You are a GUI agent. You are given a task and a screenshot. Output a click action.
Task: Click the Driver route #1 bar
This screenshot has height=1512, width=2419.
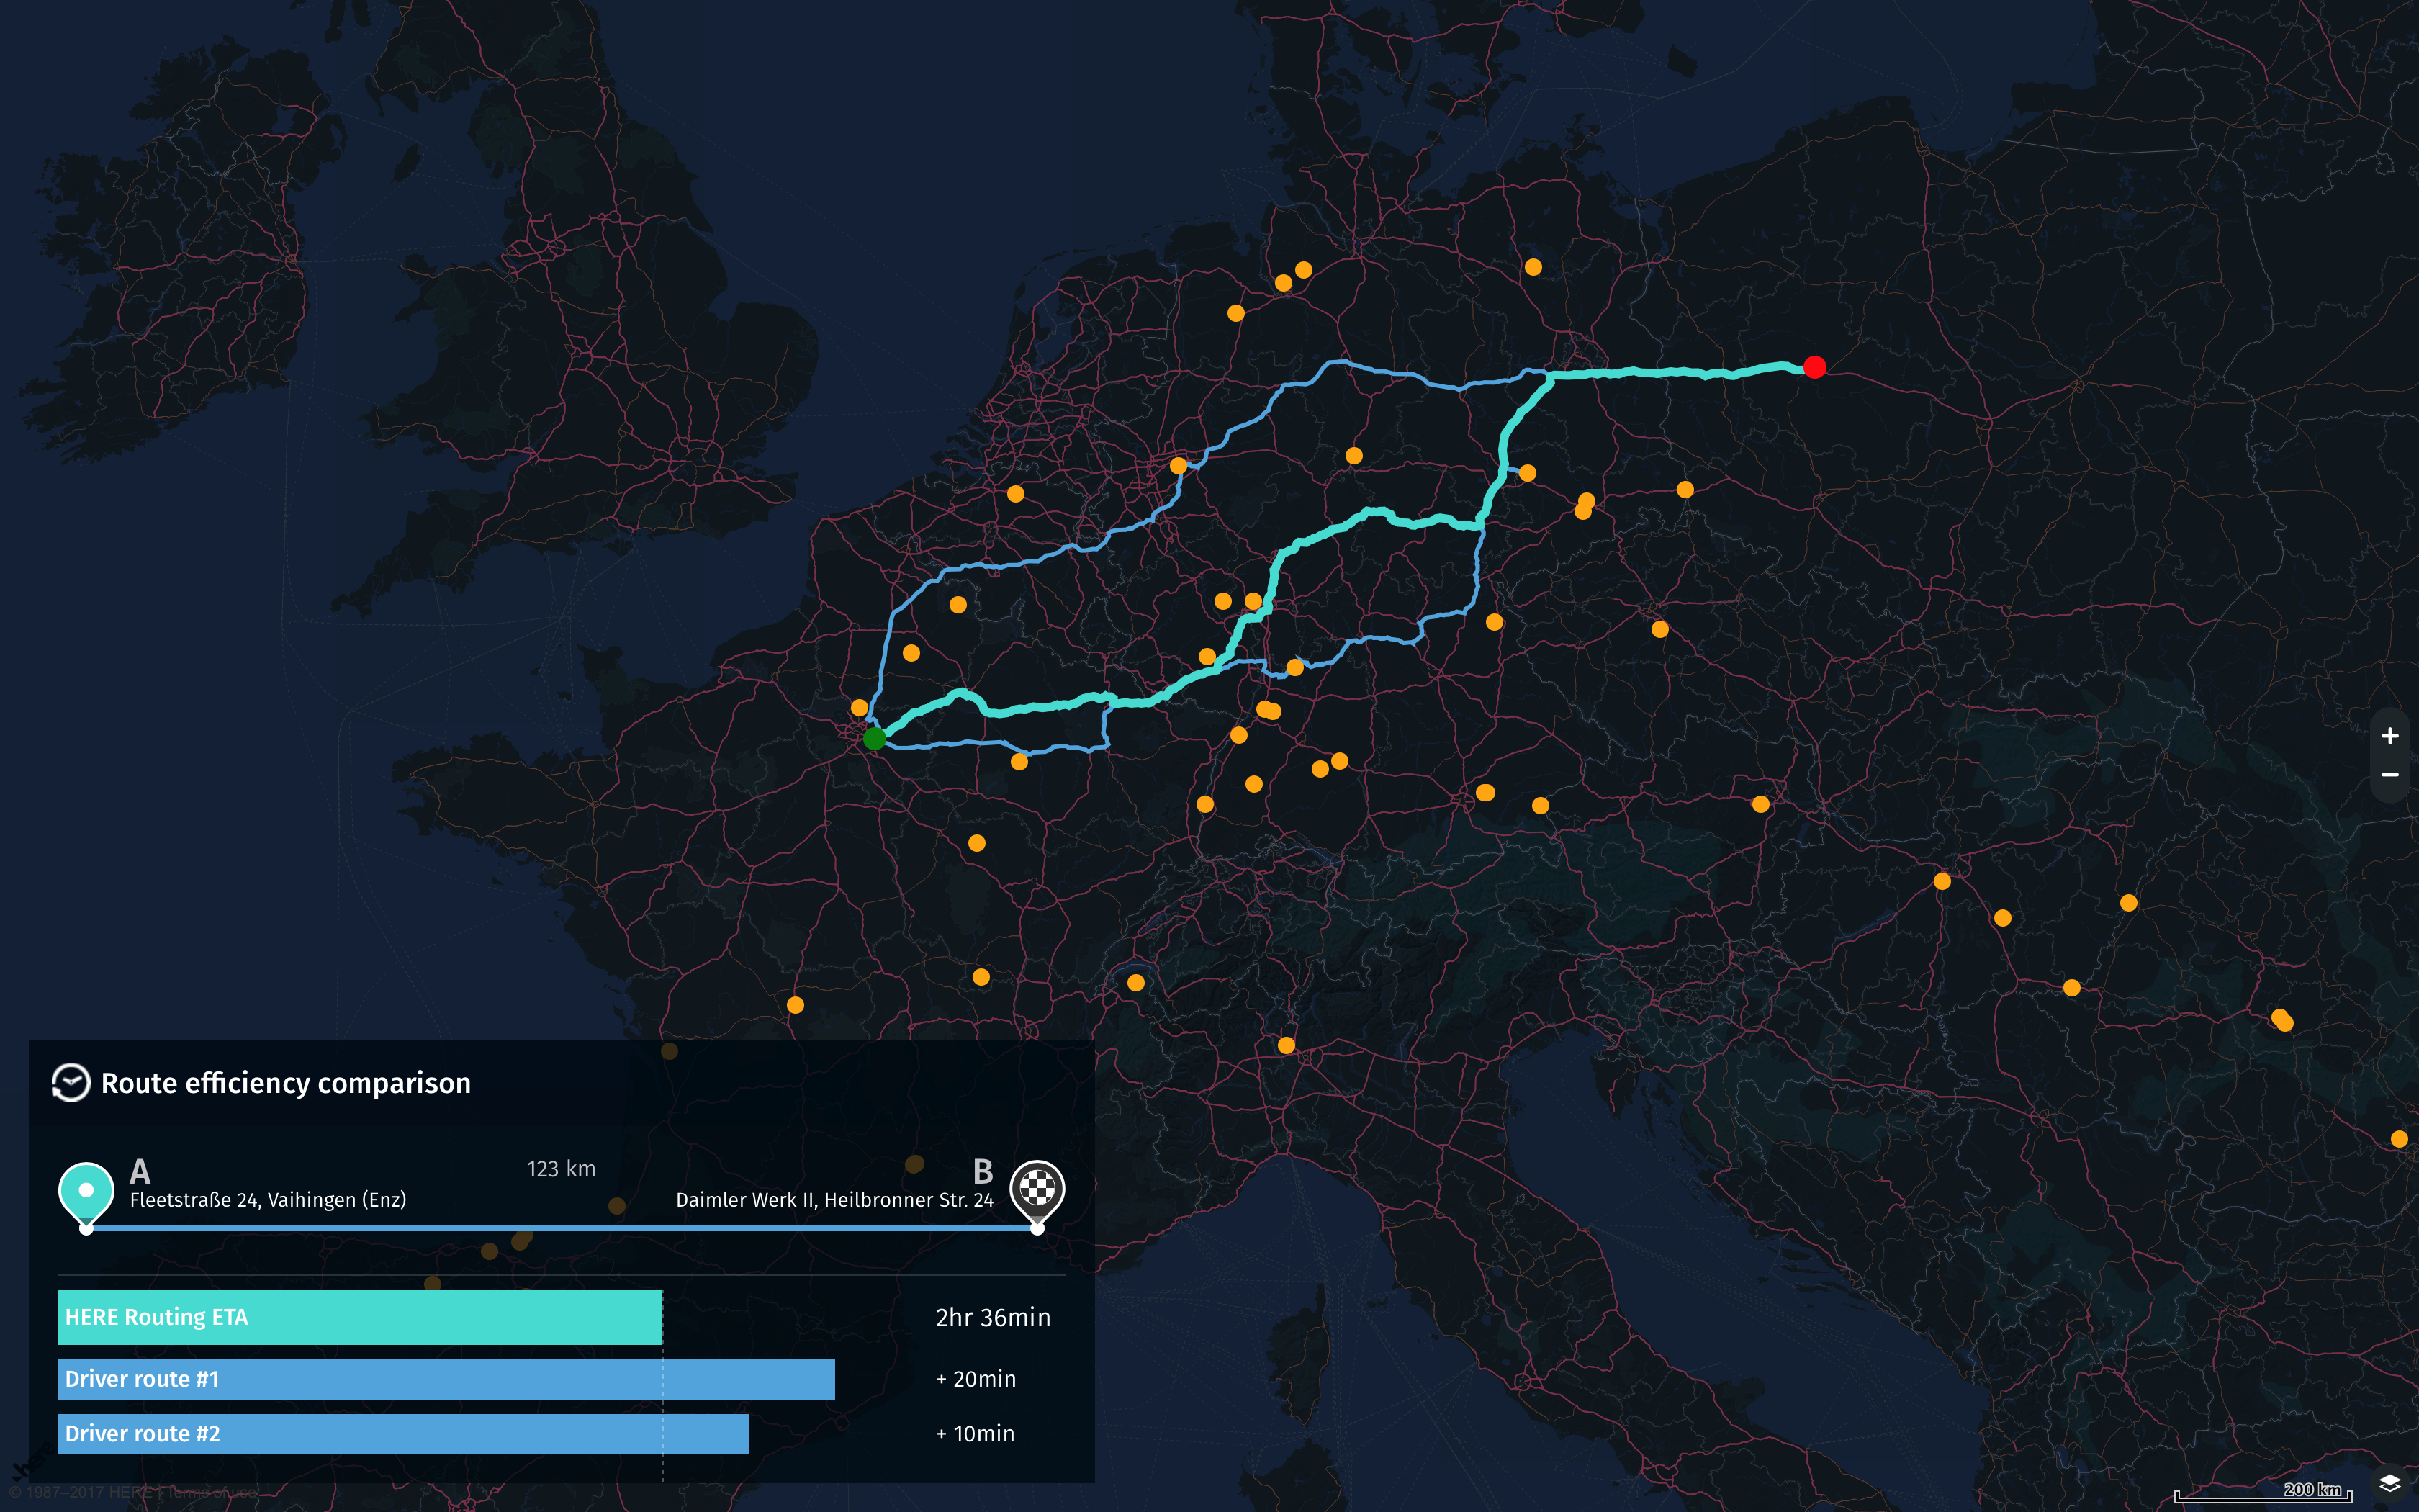coord(446,1379)
